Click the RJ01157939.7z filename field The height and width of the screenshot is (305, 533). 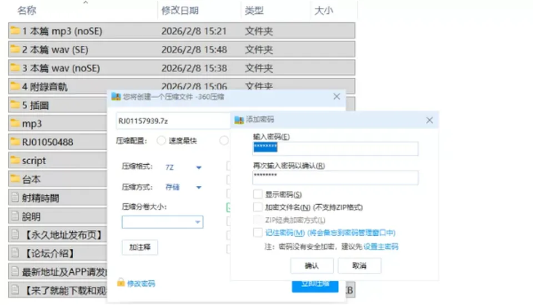coord(173,121)
